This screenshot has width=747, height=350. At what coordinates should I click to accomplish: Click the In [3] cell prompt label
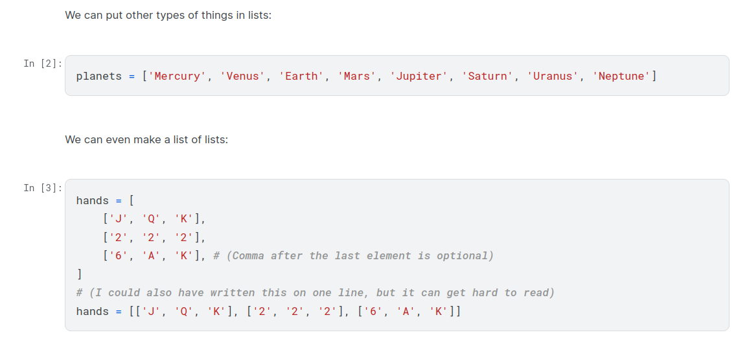(43, 188)
